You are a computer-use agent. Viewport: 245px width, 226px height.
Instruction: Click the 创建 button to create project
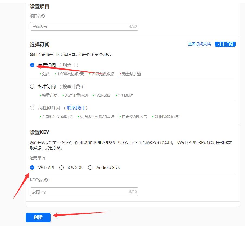click(x=38, y=217)
